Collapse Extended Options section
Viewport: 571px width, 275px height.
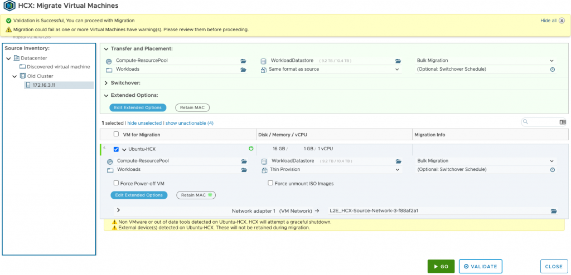(x=107, y=96)
